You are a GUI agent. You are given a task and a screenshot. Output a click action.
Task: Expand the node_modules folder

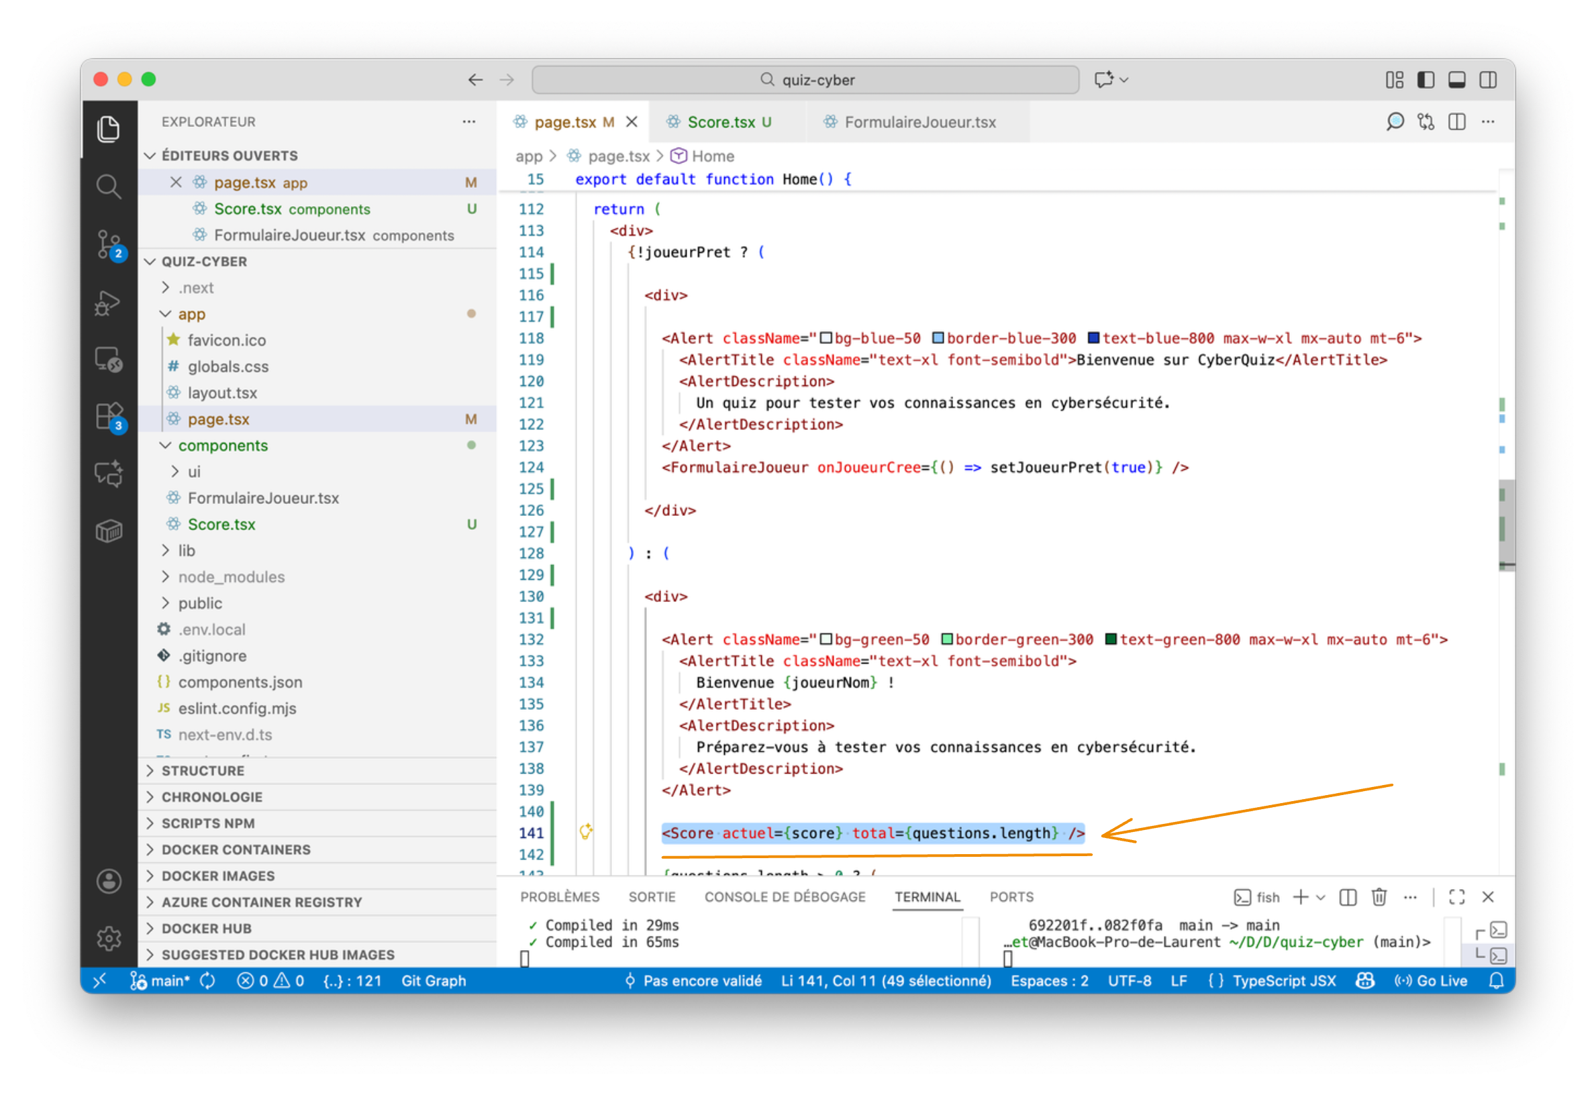coord(231,576)
